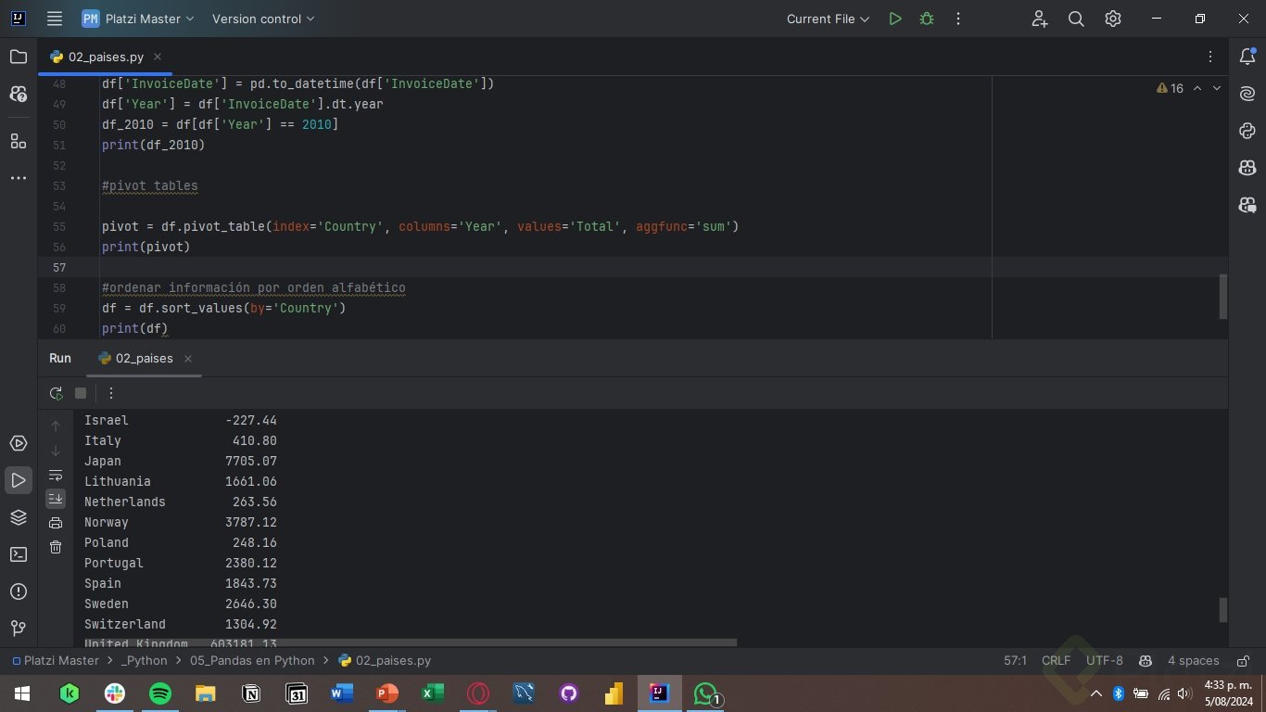Rerun 02_paises in Run panel
This screenshot has height=712, width=1266.
coord(56,393)
